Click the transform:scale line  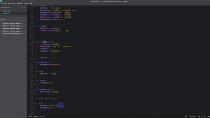pos(51,44)
